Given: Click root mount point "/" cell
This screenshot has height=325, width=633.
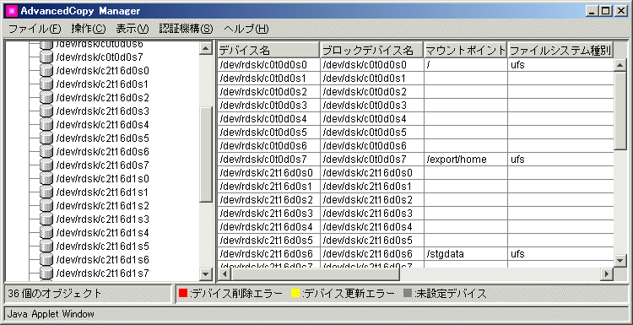Looking at the screenshot, I should pos(466,65).
